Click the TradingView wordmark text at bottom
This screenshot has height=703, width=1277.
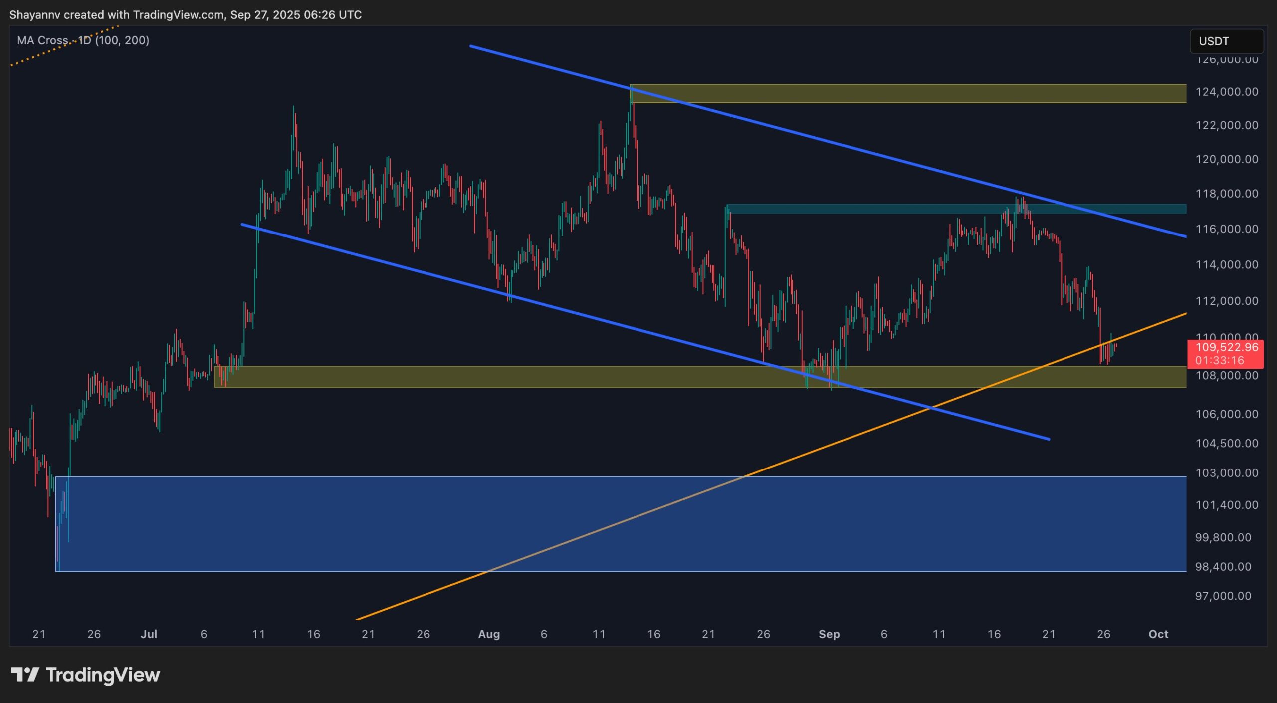click(103, 675)
